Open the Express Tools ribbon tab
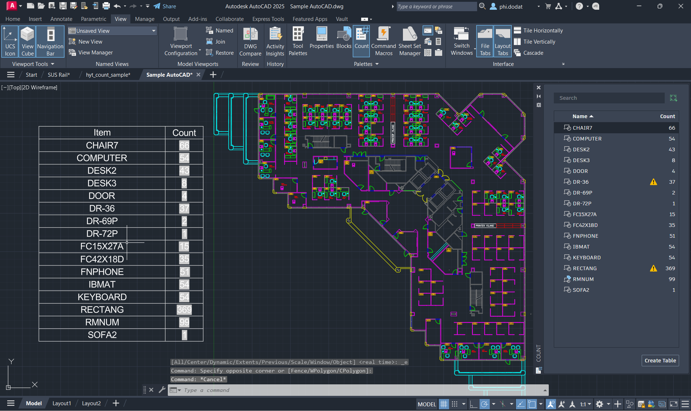Screen dimensions: 691x411 pos(268,19)
